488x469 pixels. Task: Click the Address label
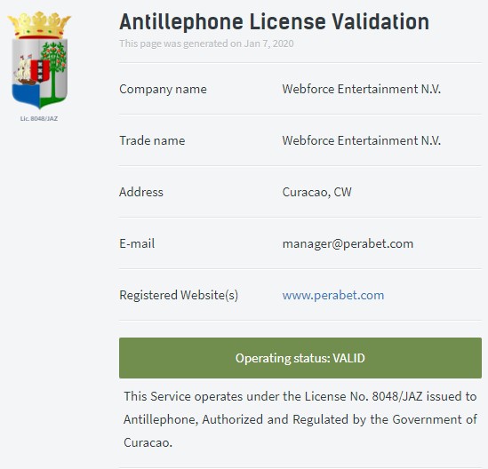click(x=141, y=192)
